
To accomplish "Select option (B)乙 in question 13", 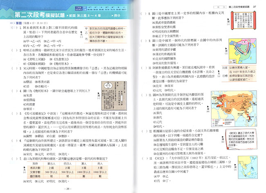I will click(x=165, y=176).
